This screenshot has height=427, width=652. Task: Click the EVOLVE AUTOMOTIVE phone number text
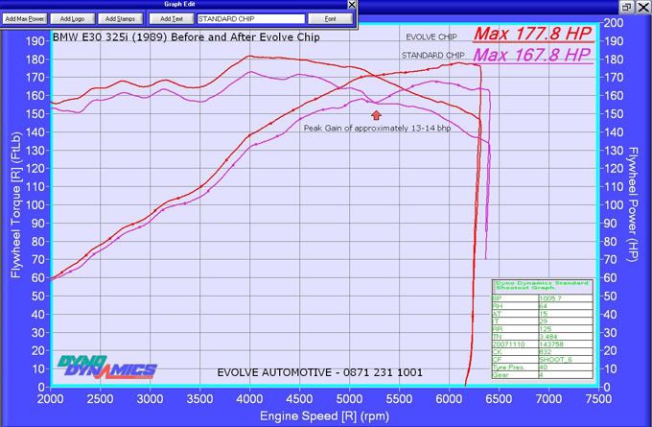(319, 372)
